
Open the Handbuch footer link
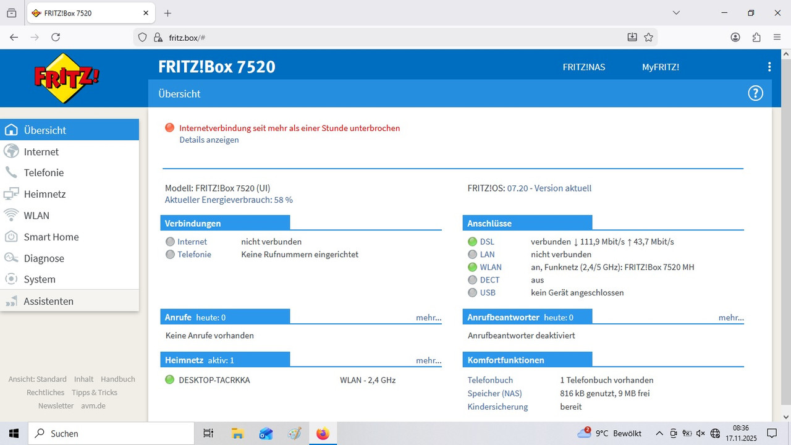pyautogui.click(x=117, y=379)
